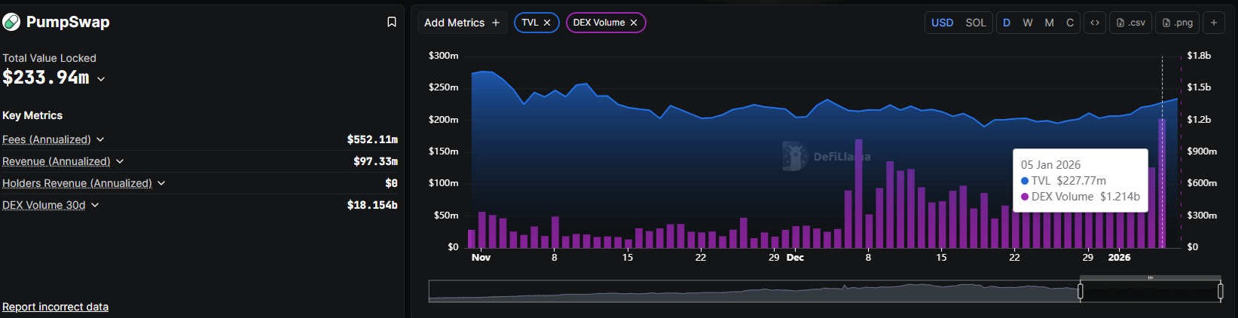Viewport: 1238px width, 318px height.
Task: Switch chart currency to SOL
Action: point(976,23)
